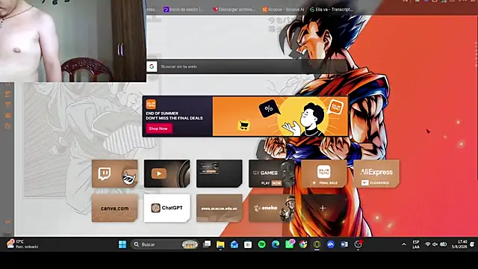478x269 pixels.
Task: Open the EA app from the taskbar
Action: tap(330, 244)
